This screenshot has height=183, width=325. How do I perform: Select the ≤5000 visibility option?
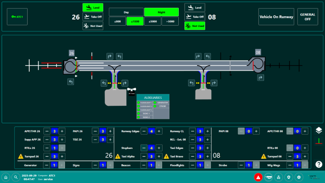click(x=152, y=21)
